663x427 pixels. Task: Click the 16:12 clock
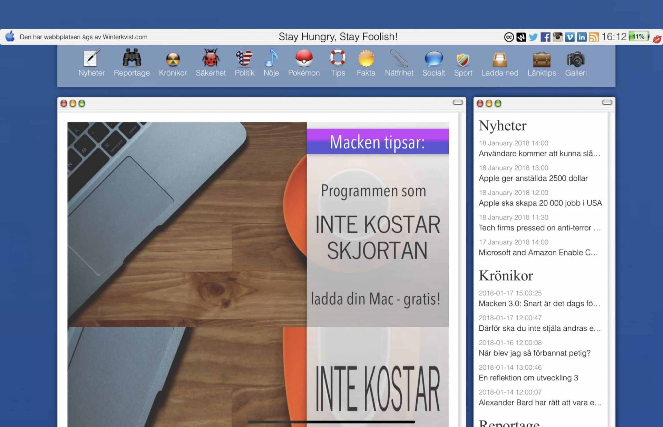click(614, 37)
